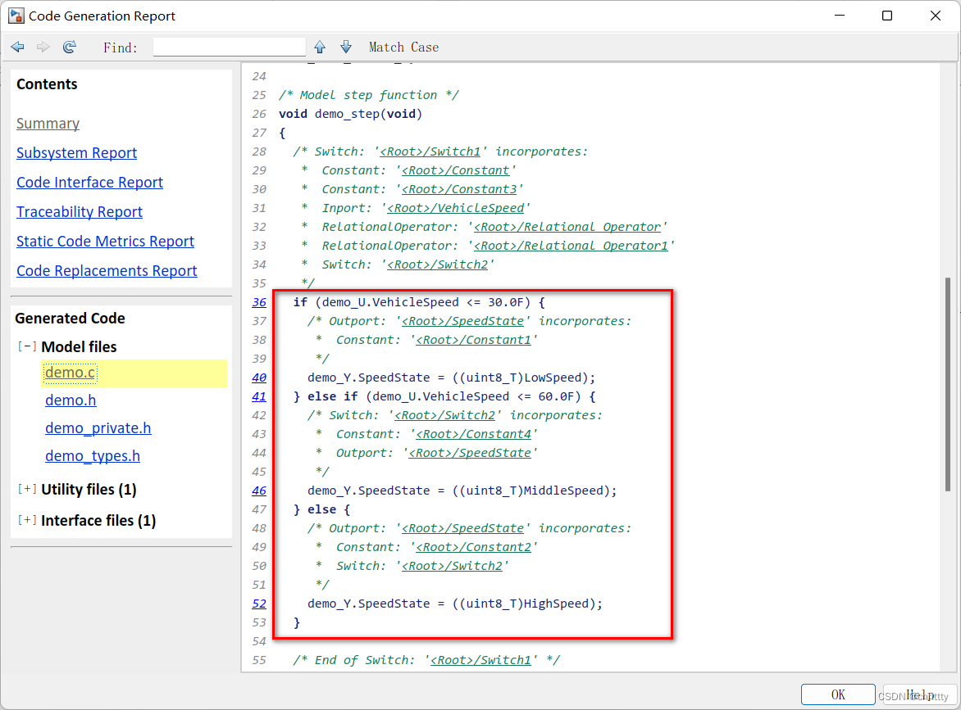Open the Subsystem Report
Viewport: 961px width, 710px height.
point(76,153)
